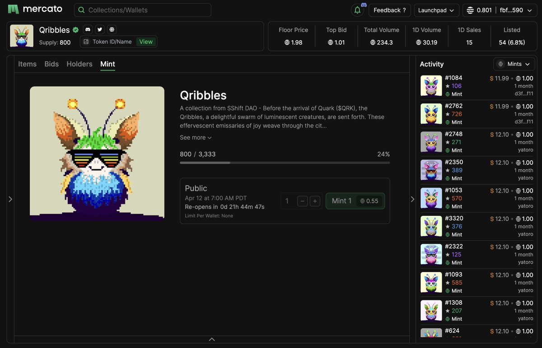This screenshot has height=348, width=542.
Task: Click the 800 / 3,333 supply count
Action: tap(198, 154)
